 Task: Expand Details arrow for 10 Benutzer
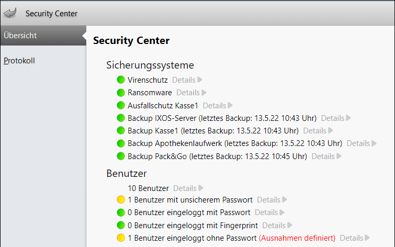pos(201,188)
